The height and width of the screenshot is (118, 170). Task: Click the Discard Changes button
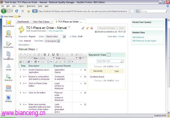point(107,28)
